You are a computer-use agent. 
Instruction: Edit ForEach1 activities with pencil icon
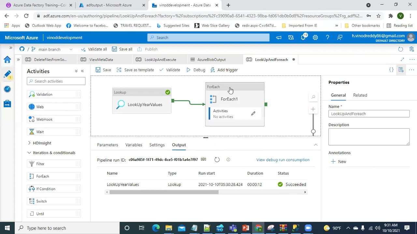point(253,113)
